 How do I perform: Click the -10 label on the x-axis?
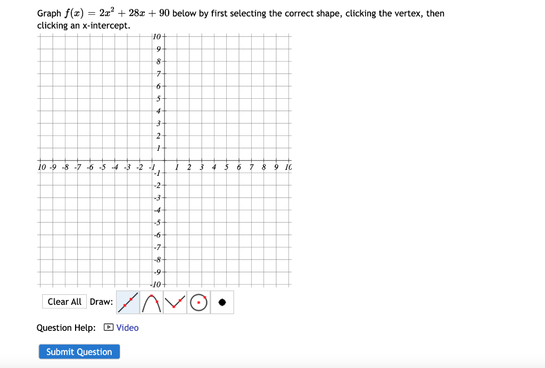pyautogui.click(x=42, y=167)
